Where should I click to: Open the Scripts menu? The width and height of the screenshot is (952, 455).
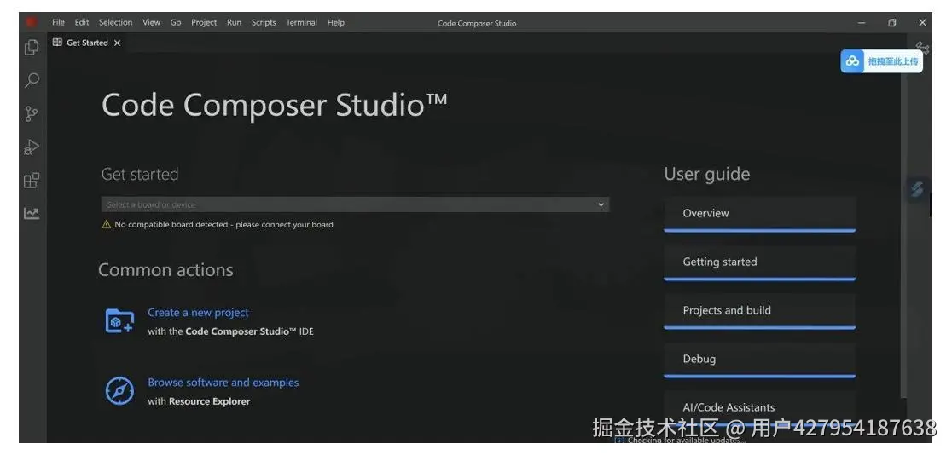(264, 22)
